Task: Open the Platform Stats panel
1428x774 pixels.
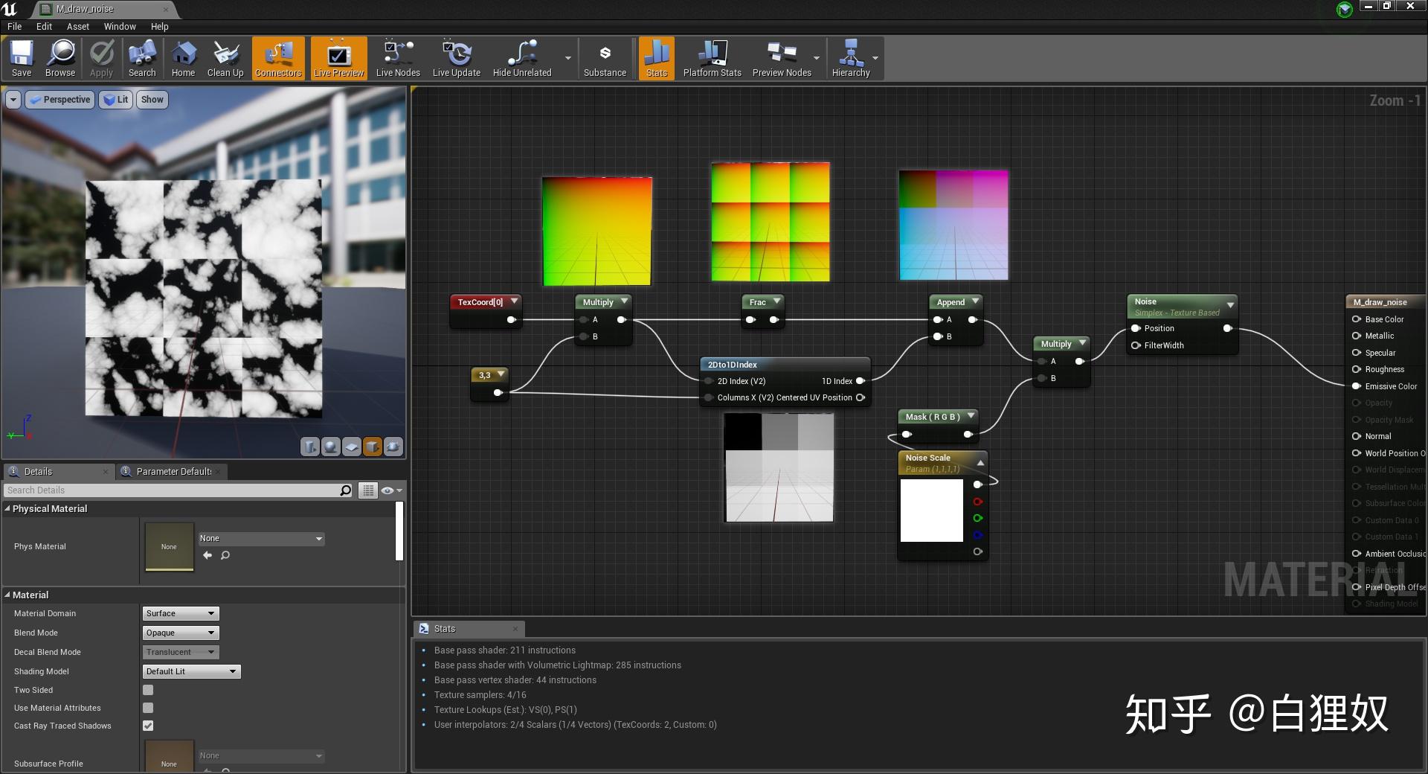Action: pyautogui.click(x=712, y=58)
